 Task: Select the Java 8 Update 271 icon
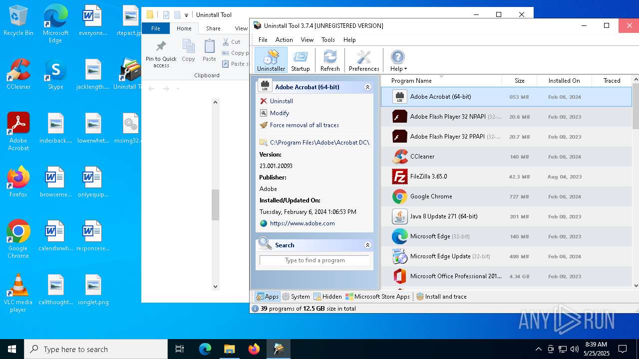399,216
